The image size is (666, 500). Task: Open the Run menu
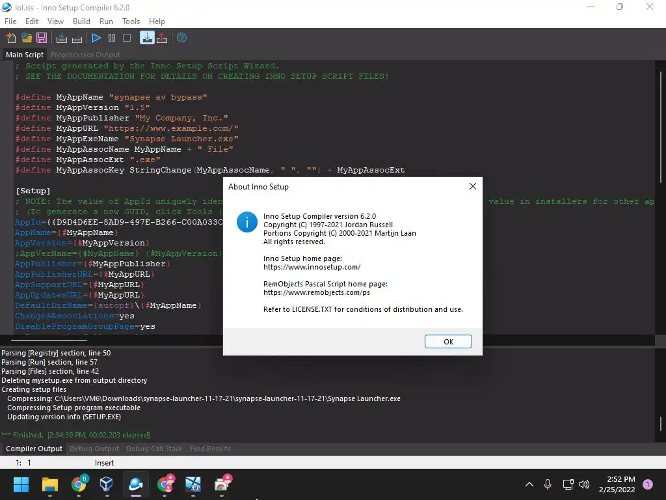[106, 21]
